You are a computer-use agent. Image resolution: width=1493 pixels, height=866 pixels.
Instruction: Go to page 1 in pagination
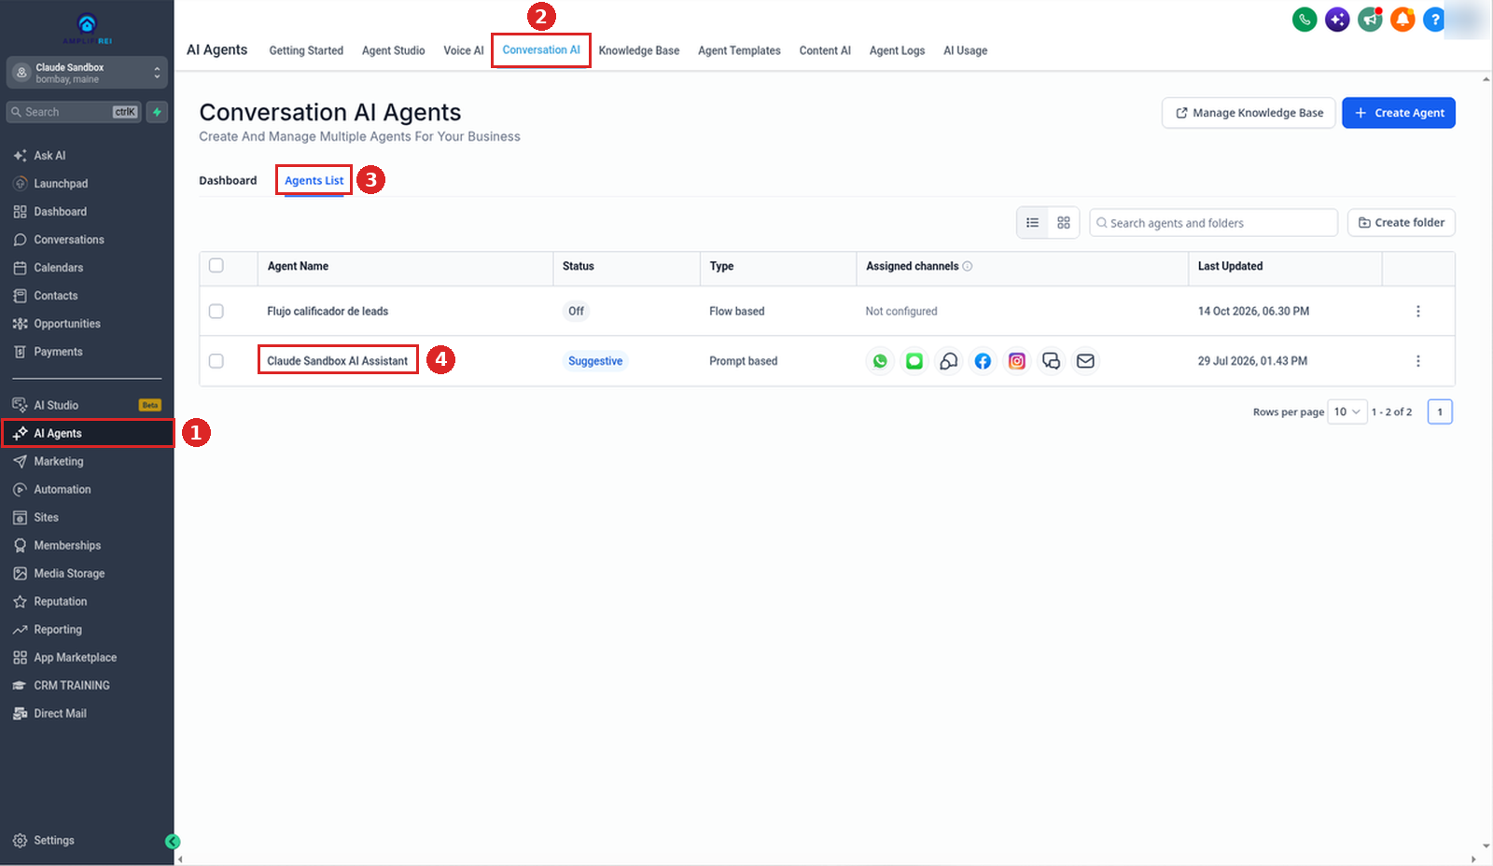coord(1440,412)
